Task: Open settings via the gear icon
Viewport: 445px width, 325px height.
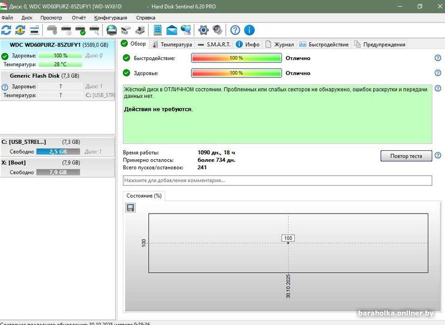Action: (x=204, y=30)
